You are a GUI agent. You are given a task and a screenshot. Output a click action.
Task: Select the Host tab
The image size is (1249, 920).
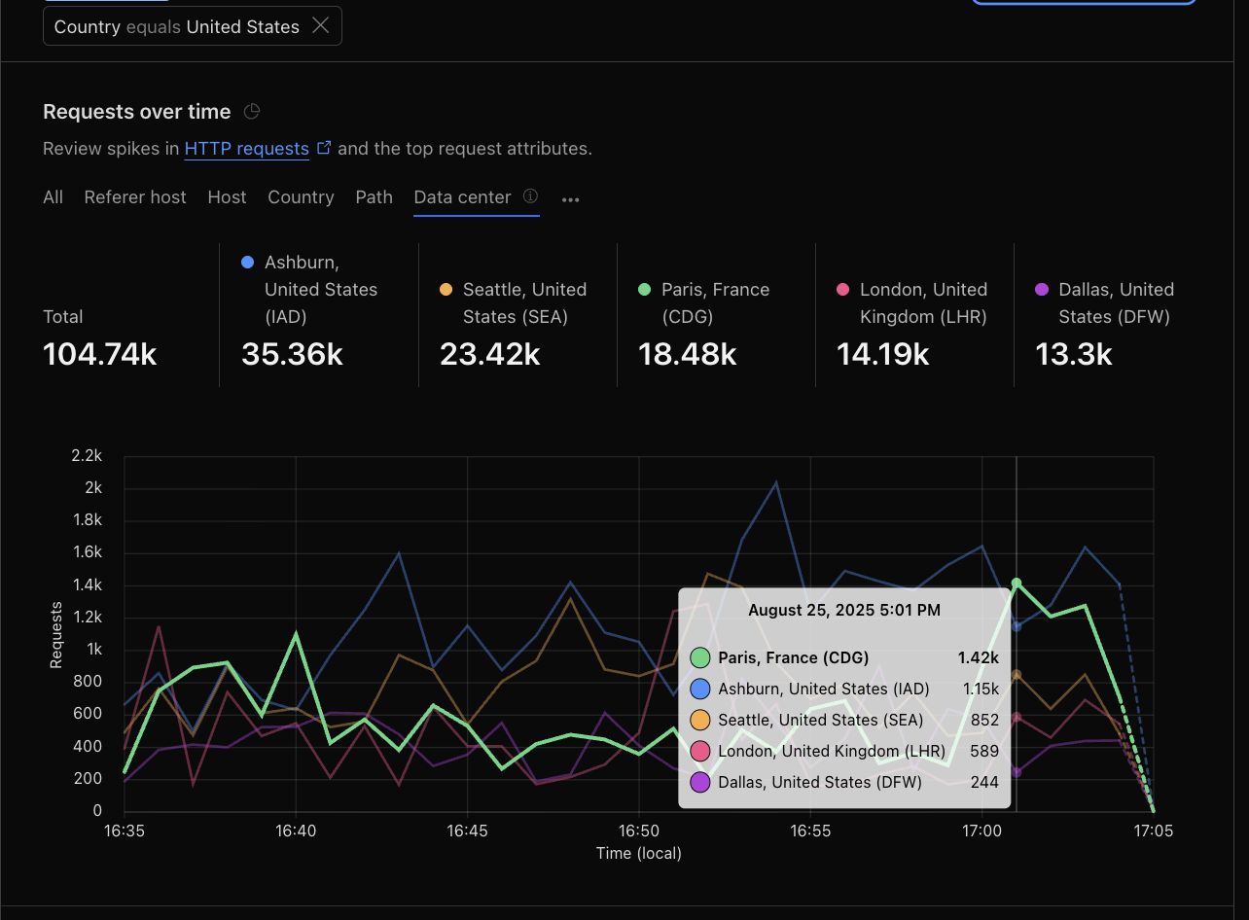(x=227, y=197)
